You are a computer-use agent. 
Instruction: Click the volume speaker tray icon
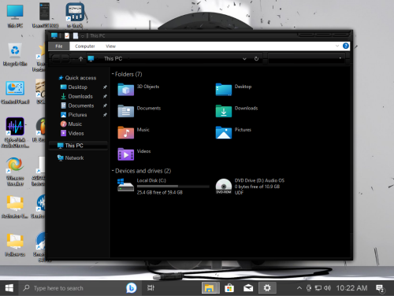pyautogui.click(x=327, y=288)
